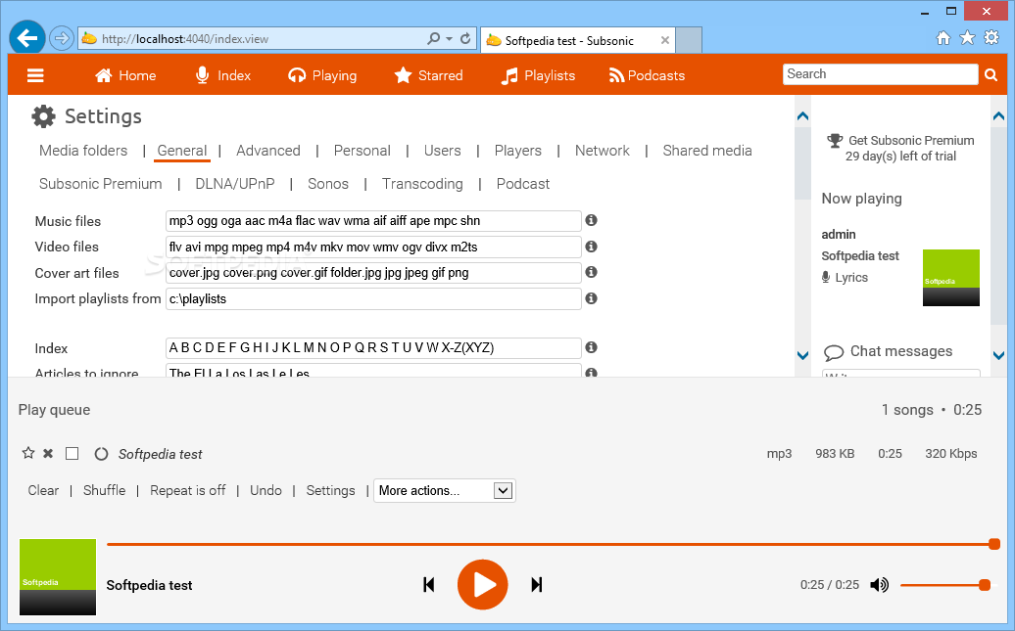
Task: Click the browser Forward arrow button
Action: (x=62, y=38)
